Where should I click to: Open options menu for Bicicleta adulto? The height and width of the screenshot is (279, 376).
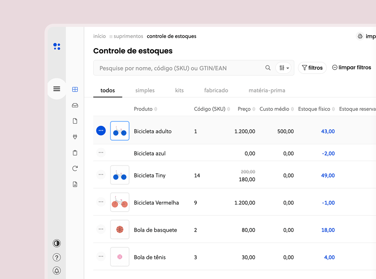pos(101,131)
